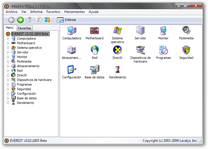
Task: Open the Ayuda menu
Action: click(x=94, y=12)
